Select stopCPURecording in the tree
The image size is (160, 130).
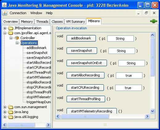tap(39, 87)
